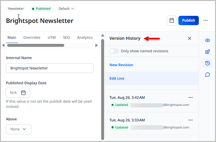Click the Brightspot Newsletter page title
This screenshot has height=142, width=216.
(40, 21)
